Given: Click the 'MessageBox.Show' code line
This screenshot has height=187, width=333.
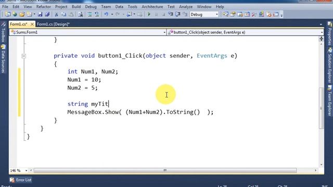Looking at the screenshot, I should click(x=140, y=112).
